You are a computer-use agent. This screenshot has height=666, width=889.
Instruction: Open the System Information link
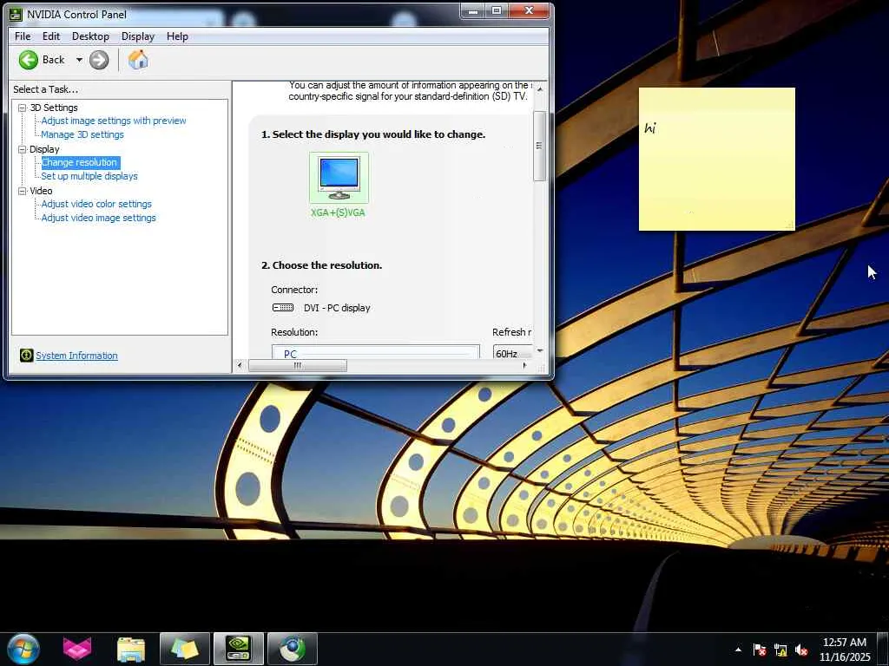pos(76,356)
